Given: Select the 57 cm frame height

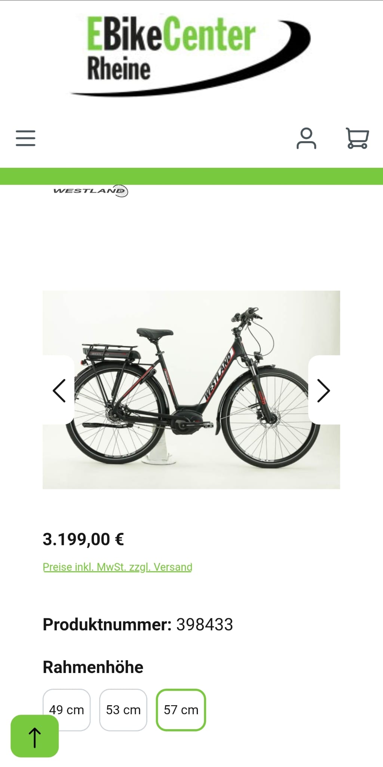Looking at the screenshot, I should coord(181,710).
